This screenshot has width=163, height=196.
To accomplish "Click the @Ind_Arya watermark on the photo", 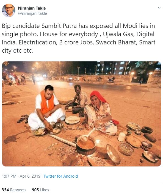I will (73, 128).
